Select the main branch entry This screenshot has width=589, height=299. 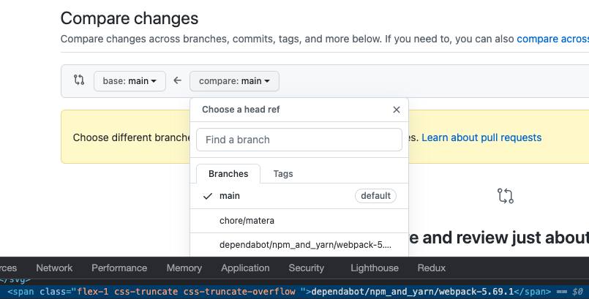point(299,196)
